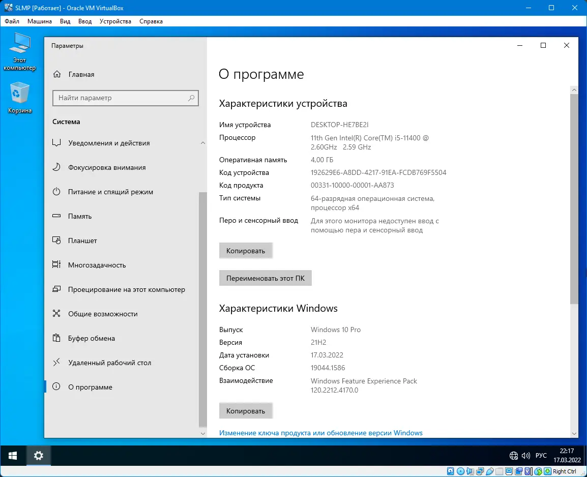This screenshot has width=587, height=477.
Task: Click VirtualBox optical disc status icon
Action: click(460, 471)
